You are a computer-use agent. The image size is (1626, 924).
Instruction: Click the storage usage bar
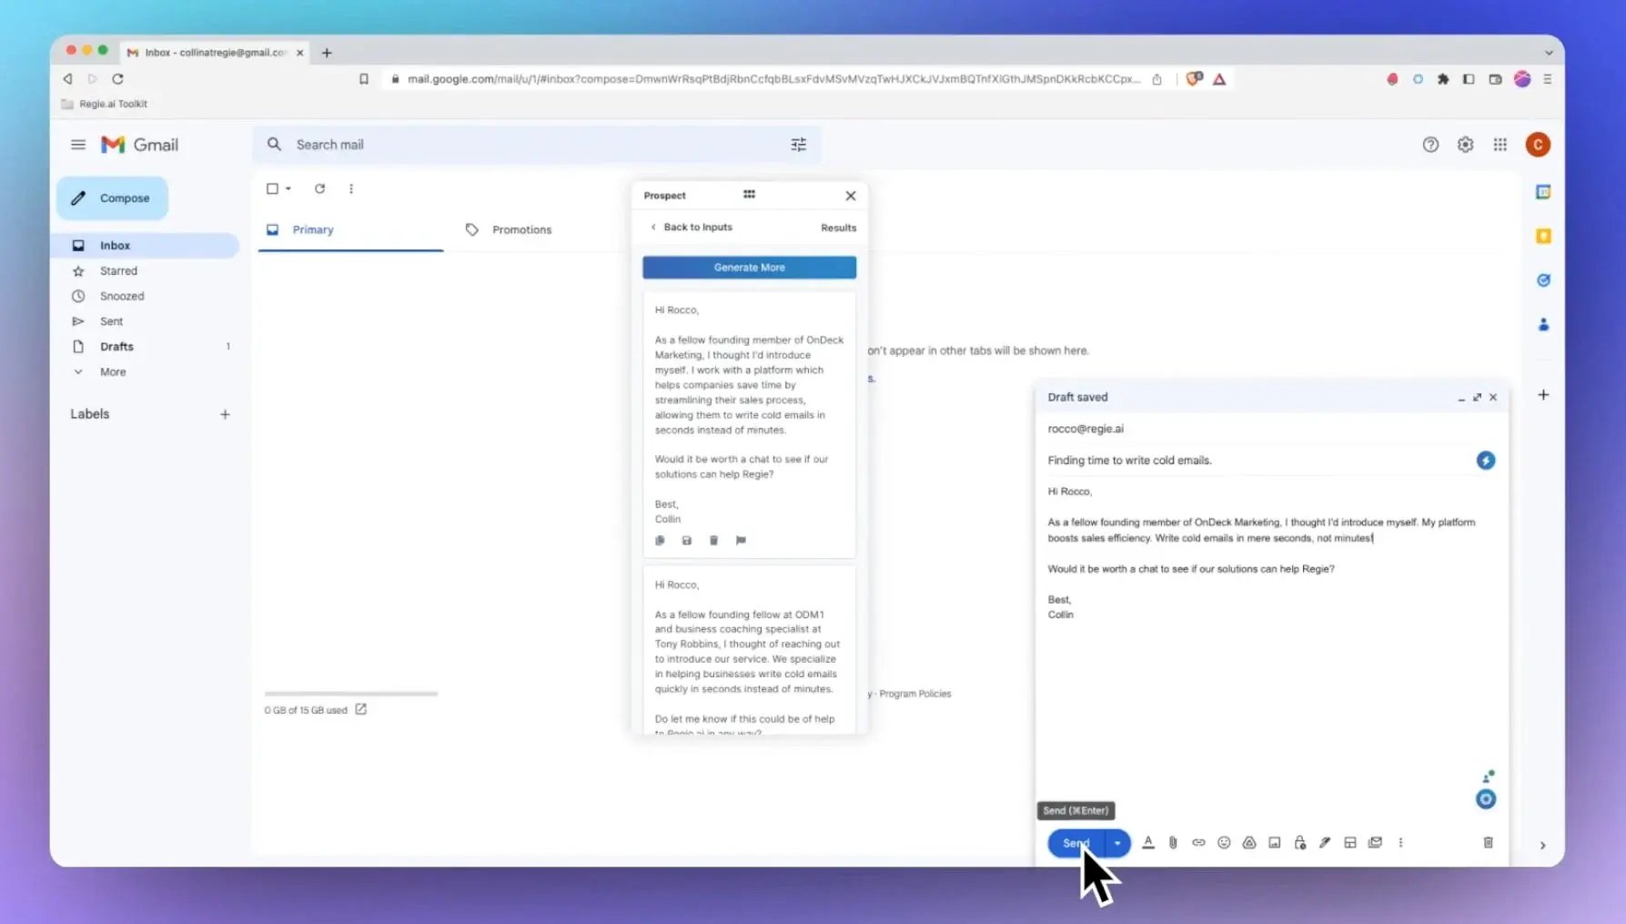[x=351, y=694]
